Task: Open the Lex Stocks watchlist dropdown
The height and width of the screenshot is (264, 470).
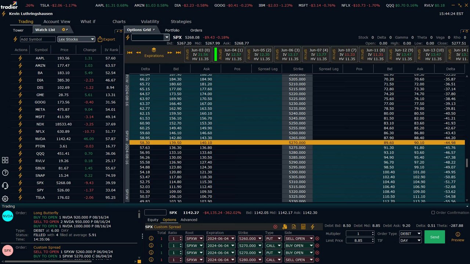Action: point(76,39)
